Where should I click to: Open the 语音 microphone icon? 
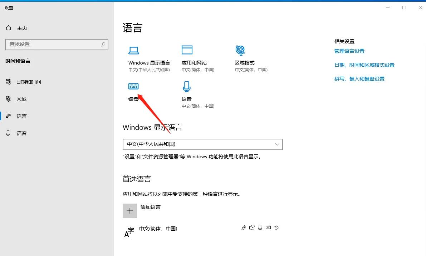186,86
